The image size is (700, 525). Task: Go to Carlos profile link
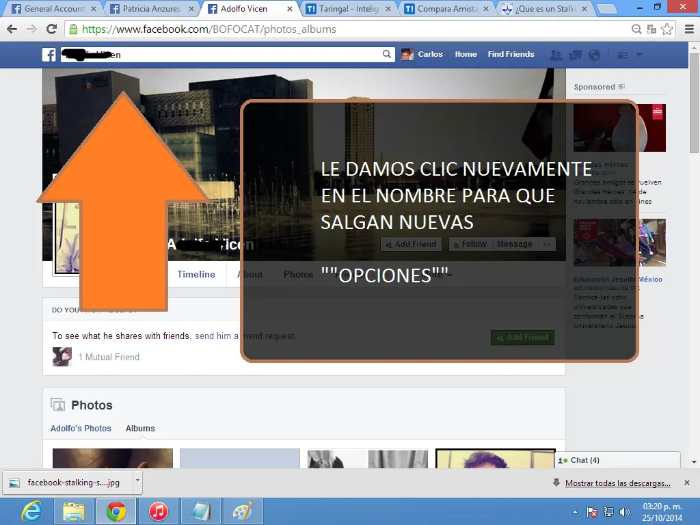[430, 54]
